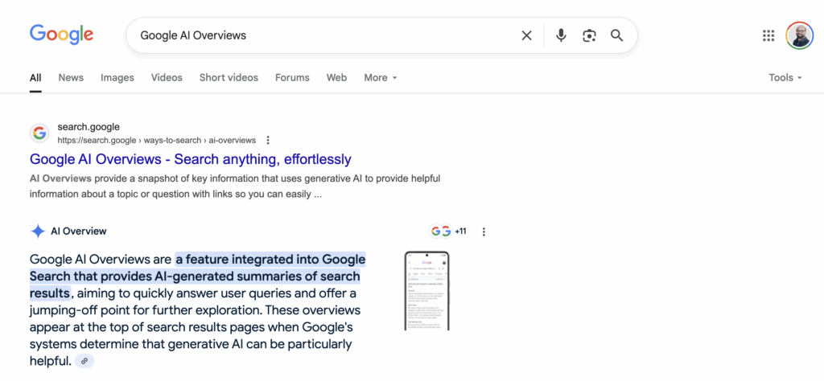Switch to the Images tab
This screenshot has width=824, height=381.
click(x=117, y=78)
